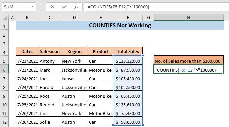Viewport: 229px width, 127px height.
Task: Select column H header
Action: [x=188, y=18]
